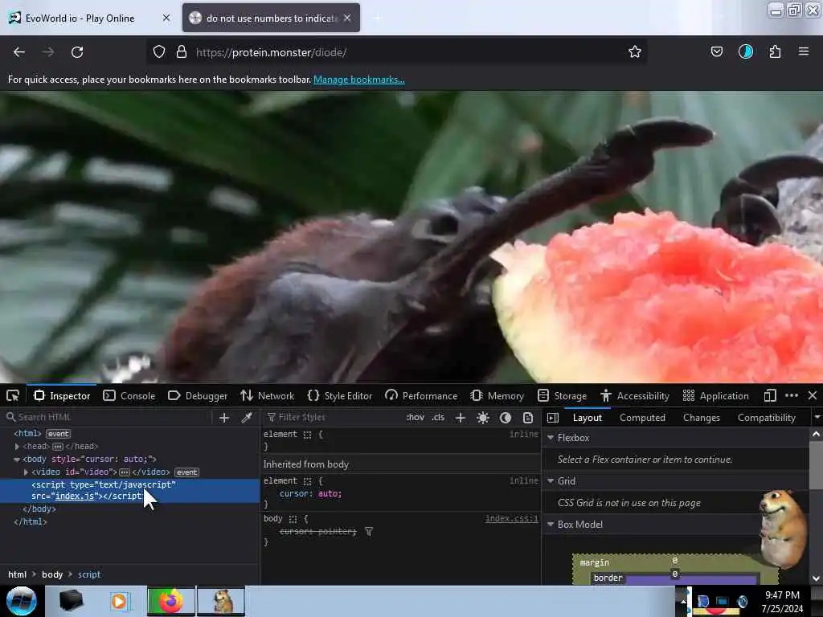Collapse the Grid section
Image resolution: width=823 pixels, height=617 pixels.
pos(551,480)
